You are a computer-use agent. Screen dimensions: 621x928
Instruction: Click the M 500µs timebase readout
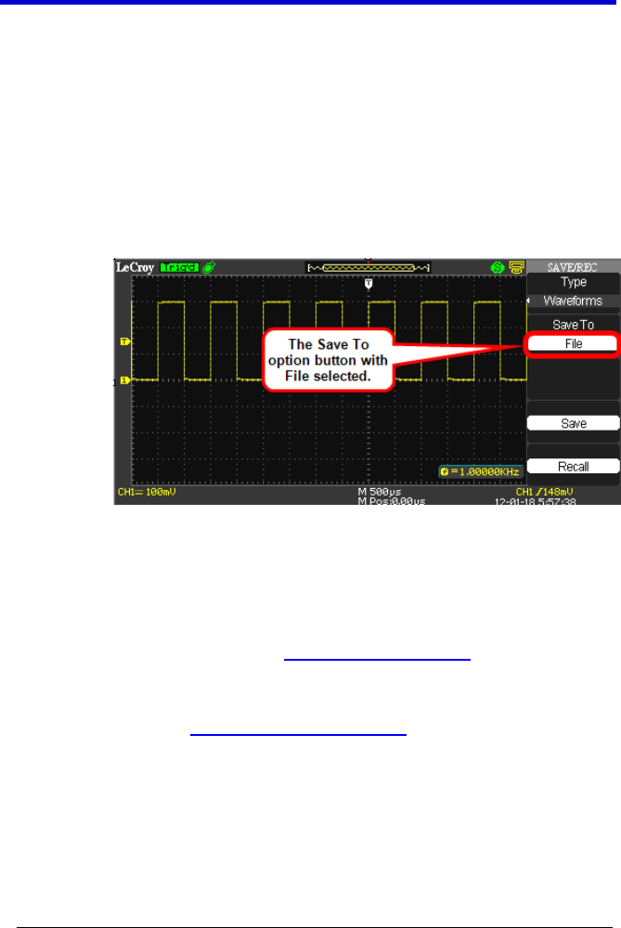coord(380,492)
